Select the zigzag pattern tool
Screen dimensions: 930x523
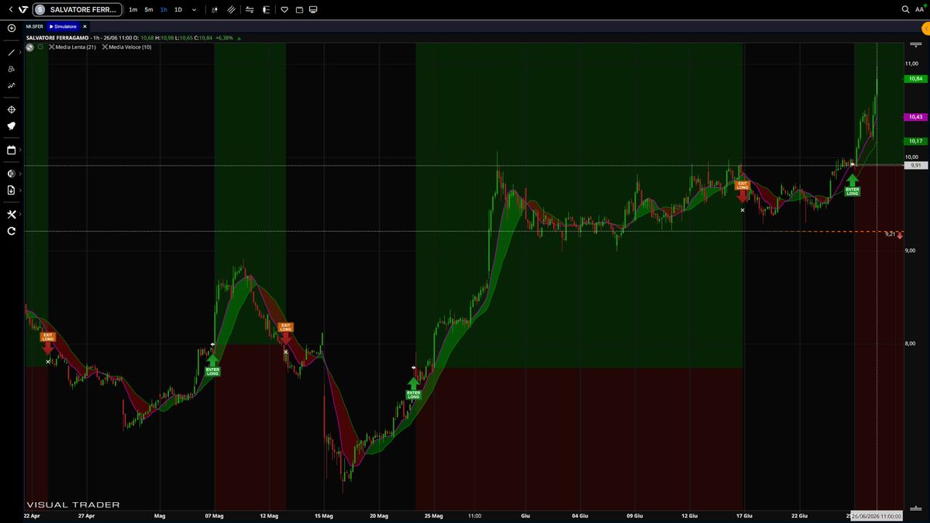[x=12, y=85]
